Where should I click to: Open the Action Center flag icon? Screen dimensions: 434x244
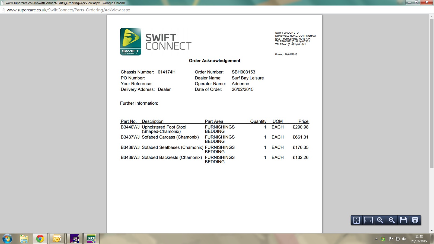(x=391, y=239)
